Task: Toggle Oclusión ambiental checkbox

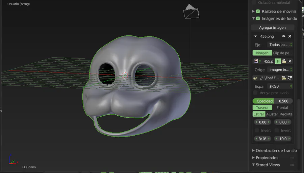Action: click(x=254, y=2)
